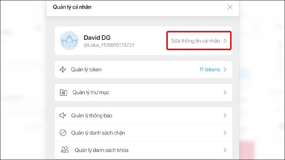Open Sửa thông tin cá nhân
The height and width of the screenshot is (160, 285).
(199, 41)
